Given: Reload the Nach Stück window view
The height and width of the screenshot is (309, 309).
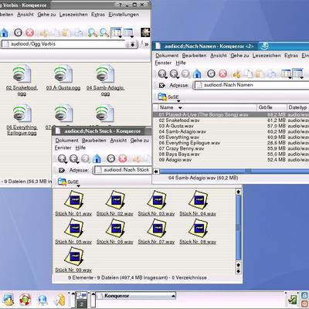Looking at the screenshot, I should coord(111,159).
